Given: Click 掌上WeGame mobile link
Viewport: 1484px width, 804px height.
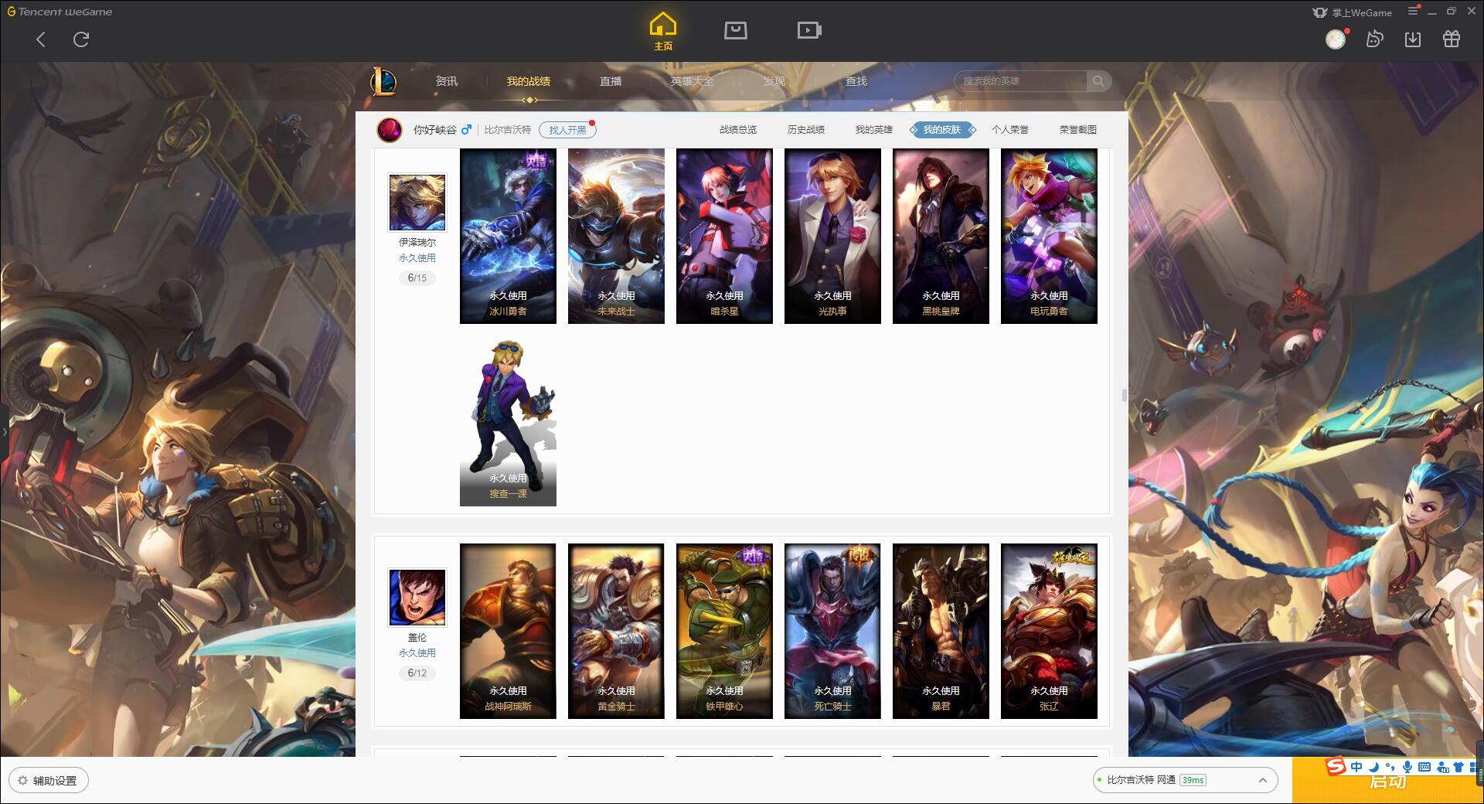Looking at the screenshot, I should [x=1353, y=12].
